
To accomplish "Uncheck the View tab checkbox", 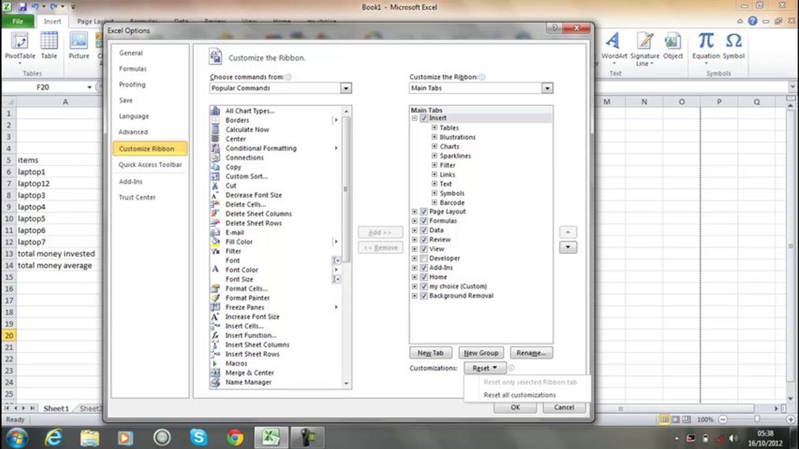I will [x=424, y=249].
